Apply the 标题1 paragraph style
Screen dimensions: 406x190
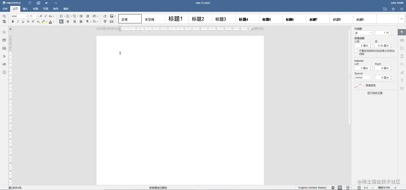176,19
